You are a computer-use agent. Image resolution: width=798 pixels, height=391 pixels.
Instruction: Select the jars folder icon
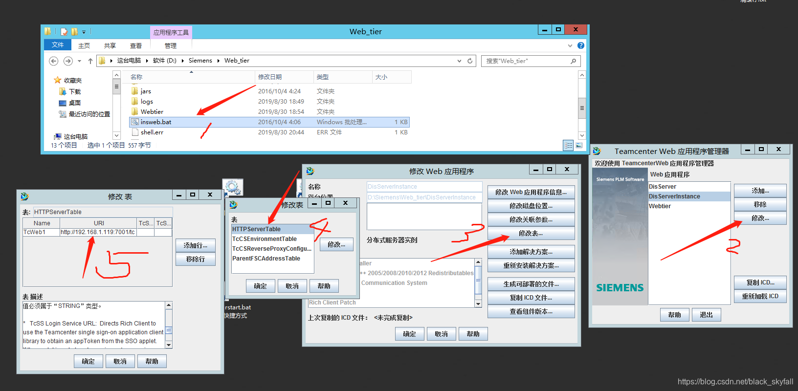click(135, 91)
